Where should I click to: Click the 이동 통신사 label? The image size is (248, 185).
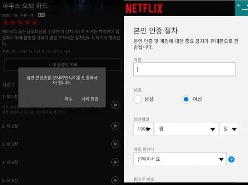click(x=144, y=149)
